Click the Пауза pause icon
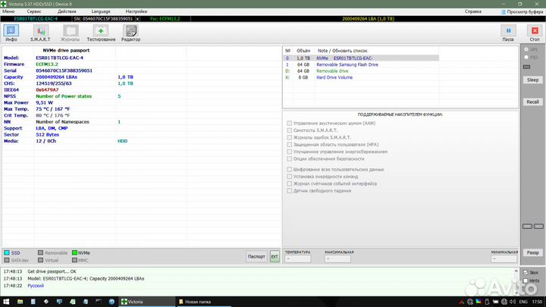The width and height of the screenshot is (546, 307). [x=507, y=32]
